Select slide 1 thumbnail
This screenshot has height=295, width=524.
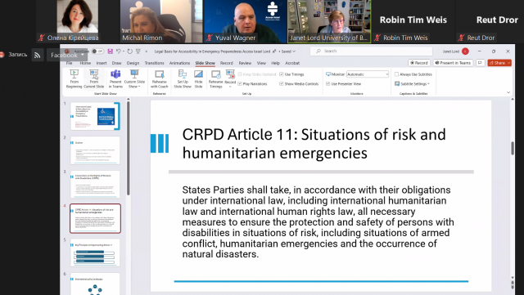pos(95,116)
